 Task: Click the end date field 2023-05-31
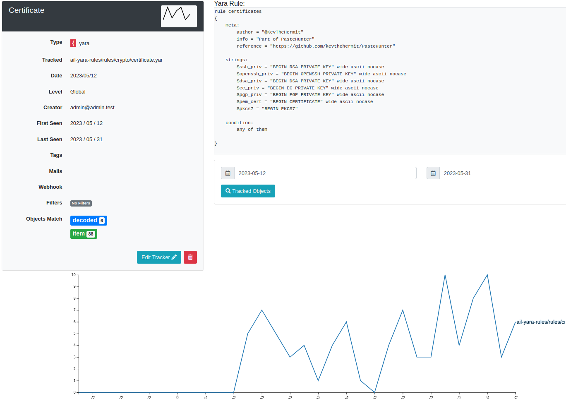point(501,173)
